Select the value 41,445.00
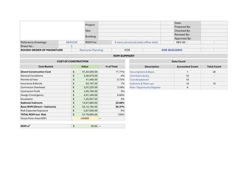 [85, 80]
